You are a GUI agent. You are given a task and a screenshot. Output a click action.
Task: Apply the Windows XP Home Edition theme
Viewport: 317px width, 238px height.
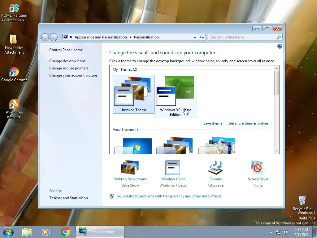pyautogui.click(x=176, y=96)
